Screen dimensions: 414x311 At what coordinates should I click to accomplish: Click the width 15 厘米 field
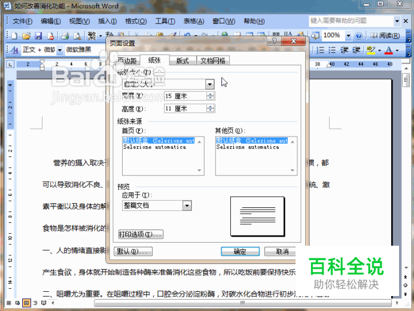(x=185, y=96)
